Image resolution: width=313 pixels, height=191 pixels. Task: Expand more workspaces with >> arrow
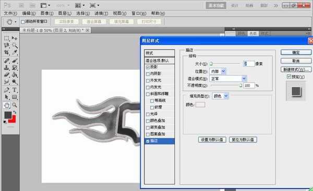pos(275,6)
